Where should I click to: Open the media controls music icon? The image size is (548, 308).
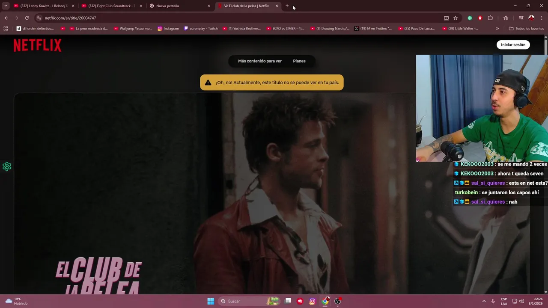point(521,18)
